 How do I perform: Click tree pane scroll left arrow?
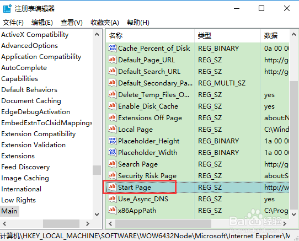4,223
